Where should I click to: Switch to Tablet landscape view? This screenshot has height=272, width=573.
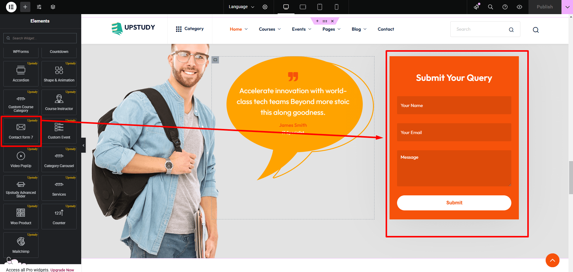303,7
